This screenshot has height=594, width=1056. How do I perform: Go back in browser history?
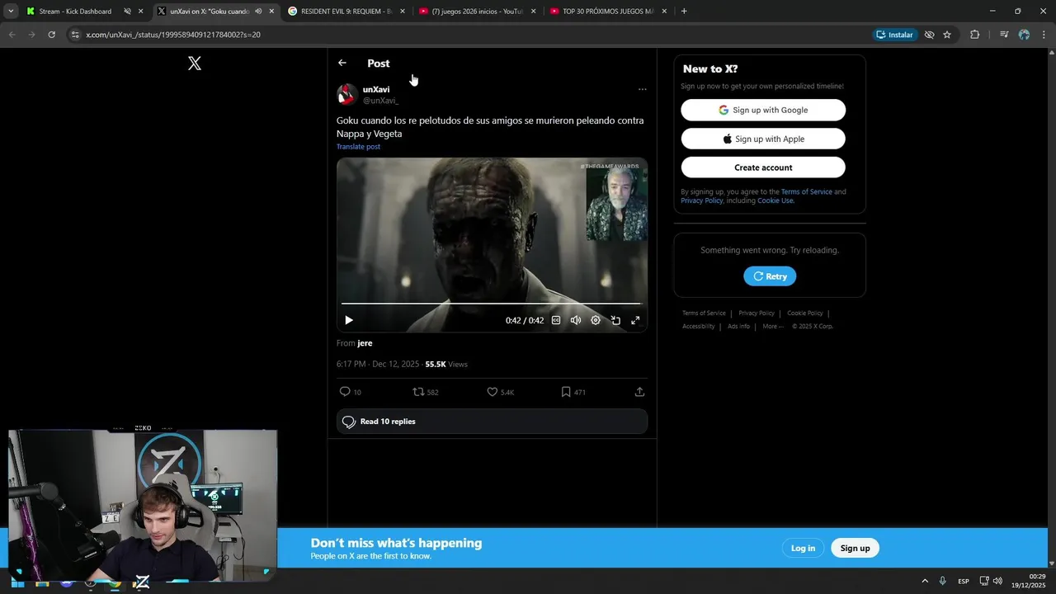[x=12, y=35]
